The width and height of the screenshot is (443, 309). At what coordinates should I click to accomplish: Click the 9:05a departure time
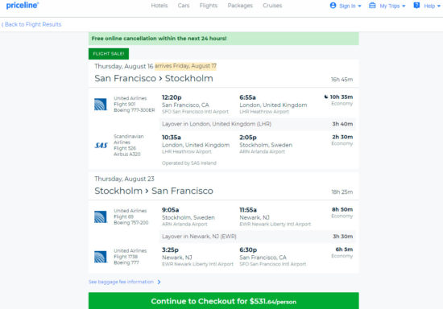click(170, 210)
